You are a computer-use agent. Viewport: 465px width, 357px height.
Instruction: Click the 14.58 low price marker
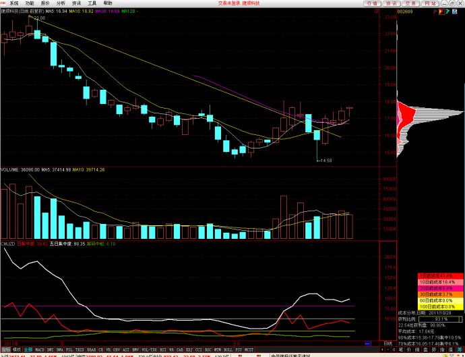326,160
